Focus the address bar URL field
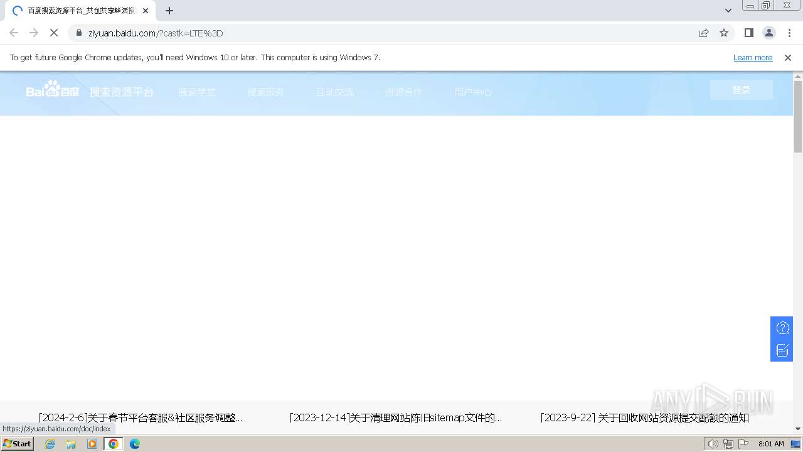Screen dimensions: 803x452 (389, 33)
